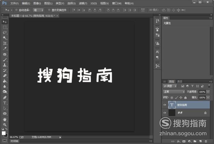Select the Rectangular Marquee tool
The height and width of the screenshot is (144, 214).
pos(5,27)
